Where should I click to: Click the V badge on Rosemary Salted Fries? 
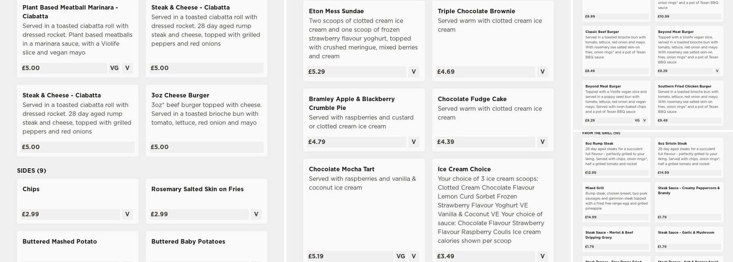point(256,214)
